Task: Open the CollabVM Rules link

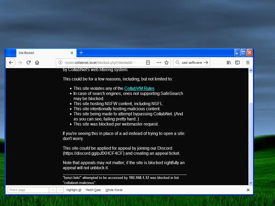Action: (139, 88)
